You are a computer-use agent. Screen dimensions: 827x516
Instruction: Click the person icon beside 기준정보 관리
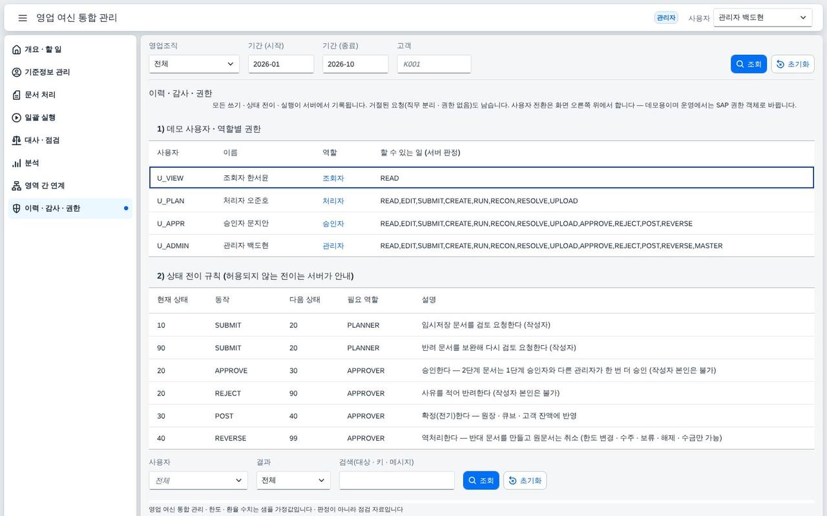pos(17,72)
